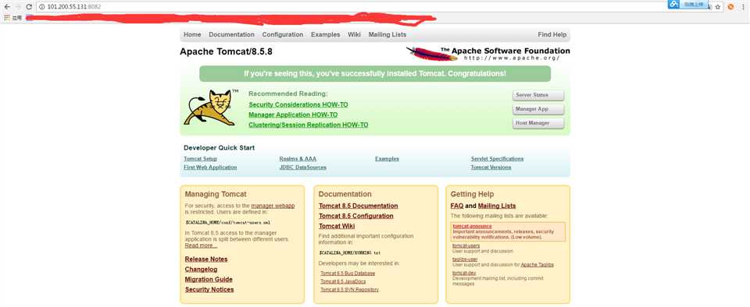Open the Tomcat Wiki link
Image resolution: width=750 pixels, height=307 pixels.
pyautogui.click(x=337, y=226)
